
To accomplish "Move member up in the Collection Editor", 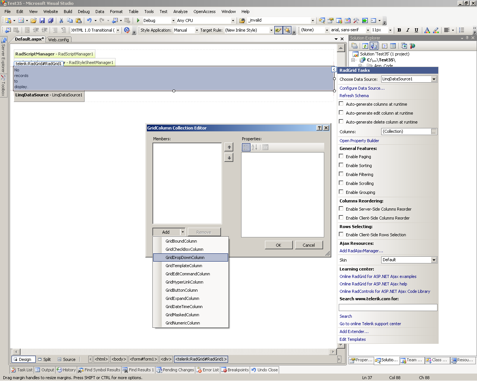I will click(229, 147).
